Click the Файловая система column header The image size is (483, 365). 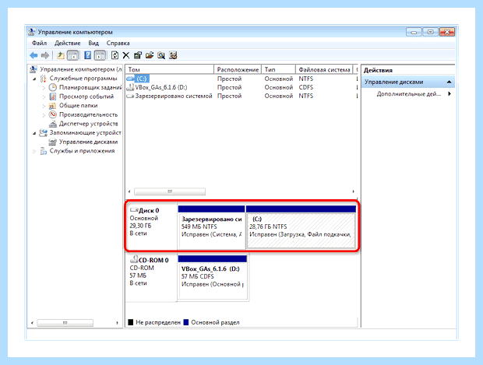click(324, 70)
